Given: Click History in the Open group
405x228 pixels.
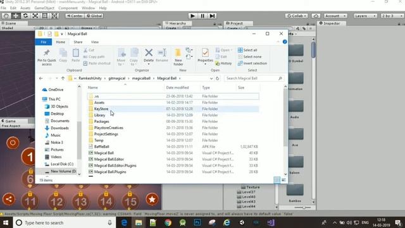Looking at the screenshot, I should coord(223,63).
